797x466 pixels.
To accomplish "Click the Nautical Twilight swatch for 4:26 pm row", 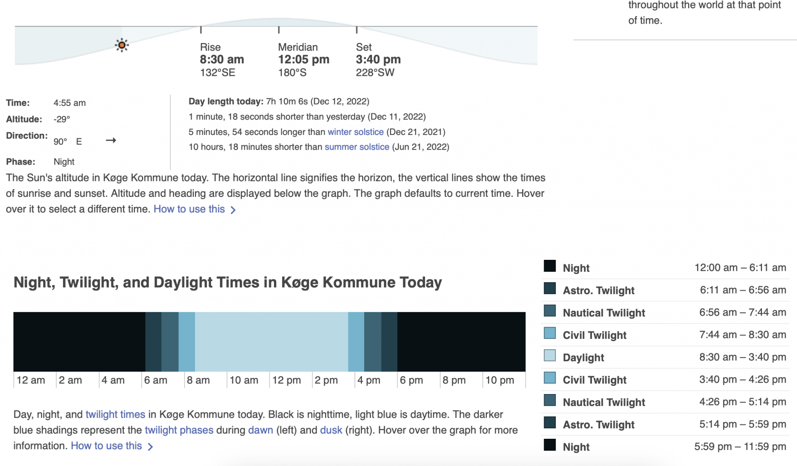I will click(x=549, y=400).
